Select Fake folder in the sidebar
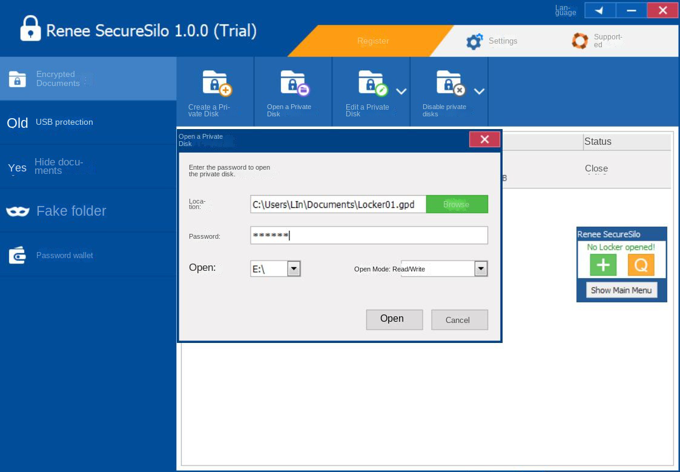The image size is (680, 472). (71, 211)
